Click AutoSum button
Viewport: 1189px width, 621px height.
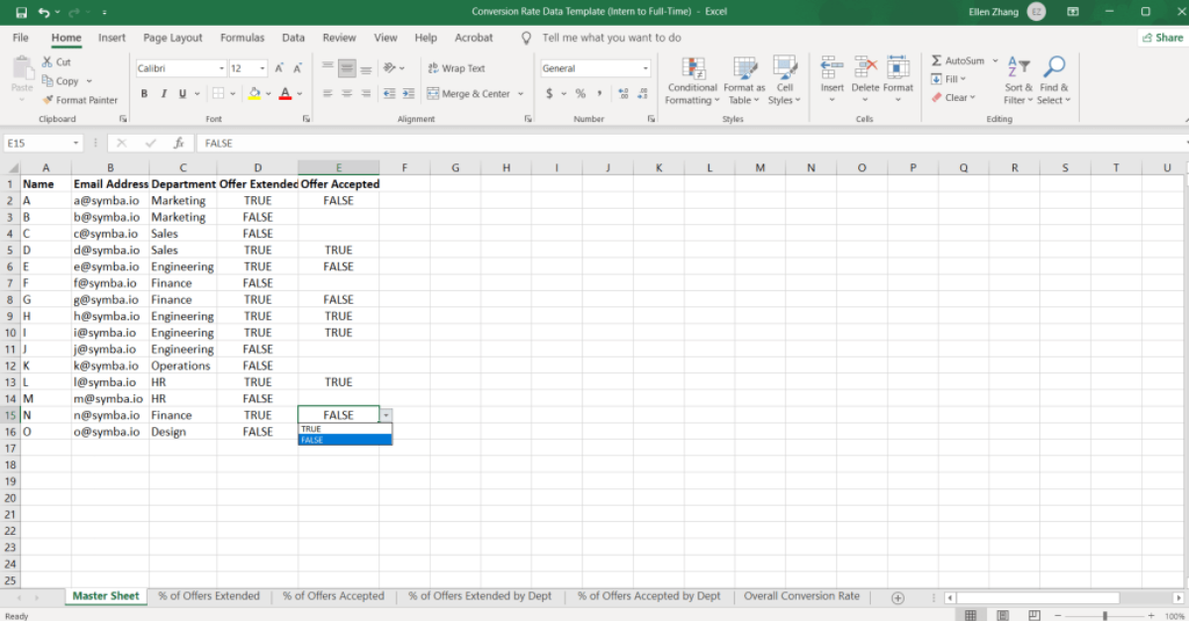pos(957,60)
